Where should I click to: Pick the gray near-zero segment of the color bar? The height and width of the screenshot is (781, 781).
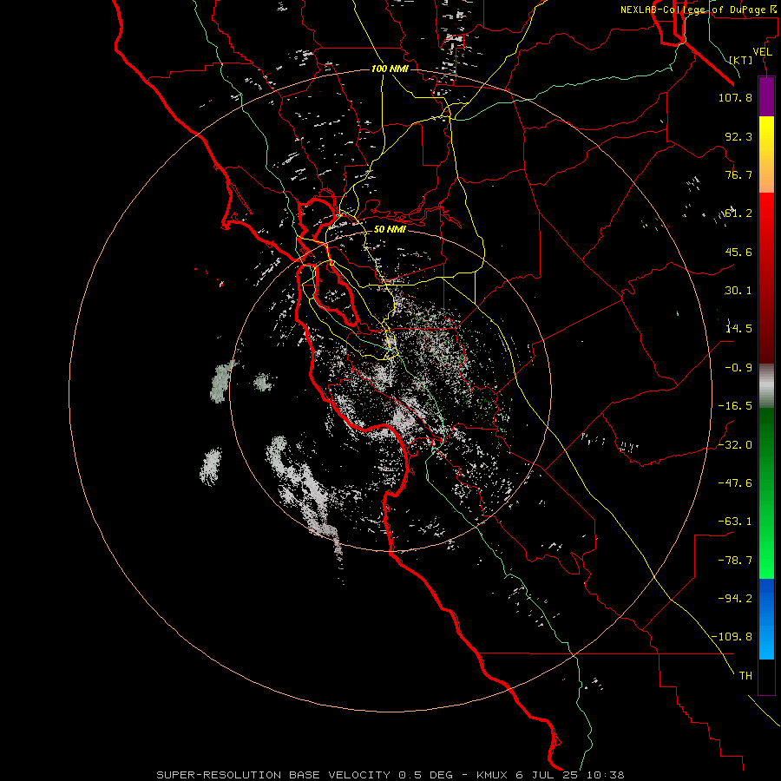(x=766, y=385)
